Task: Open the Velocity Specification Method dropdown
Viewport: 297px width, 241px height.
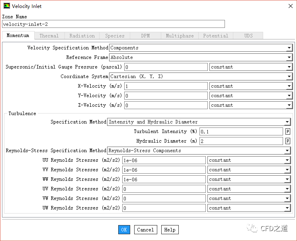Action: [x=201, y=48]
